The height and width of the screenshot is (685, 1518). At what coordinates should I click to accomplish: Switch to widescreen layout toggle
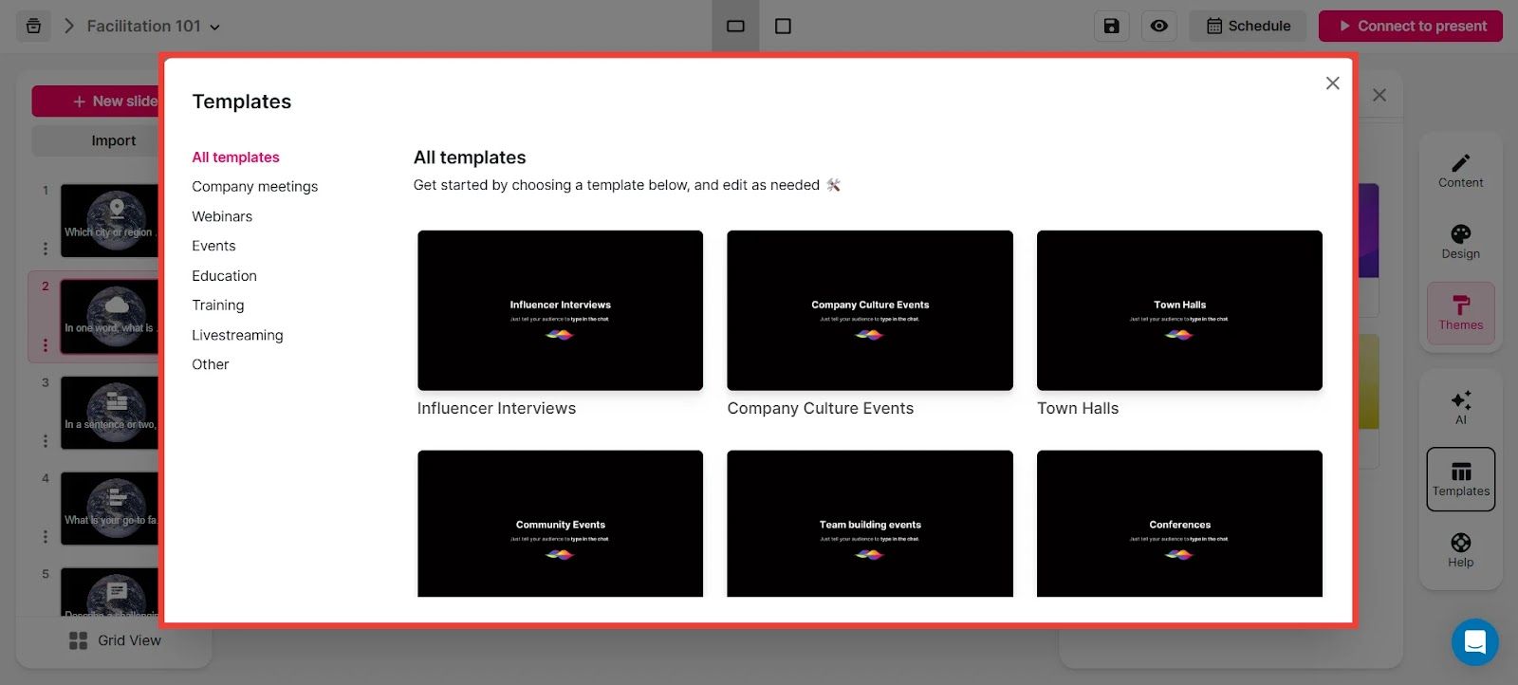[735, 26]
